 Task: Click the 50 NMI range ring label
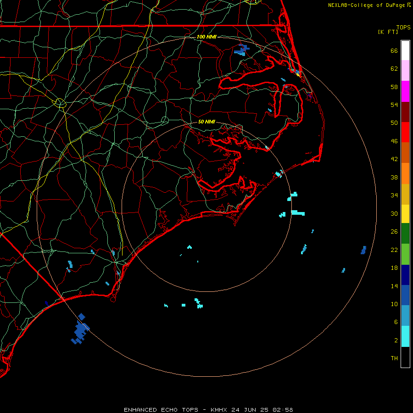pyautogui.click(x=206, y=122)
